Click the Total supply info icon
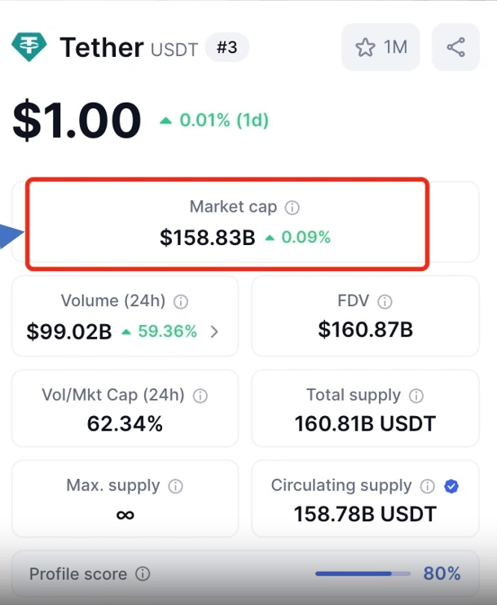This screenshot has height=605, width=497. click(416, 396)
